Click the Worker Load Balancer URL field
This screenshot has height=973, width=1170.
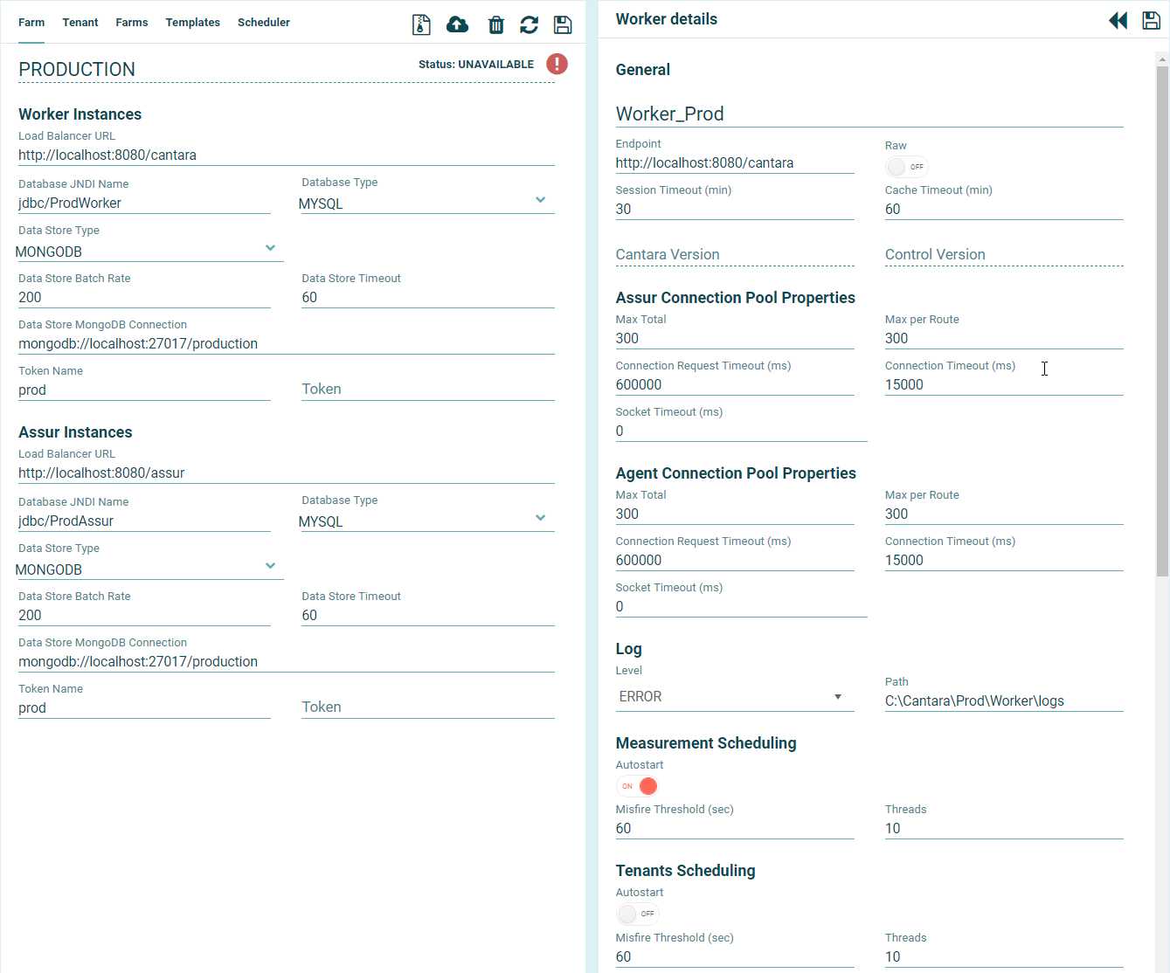click(x=286, y=155)
